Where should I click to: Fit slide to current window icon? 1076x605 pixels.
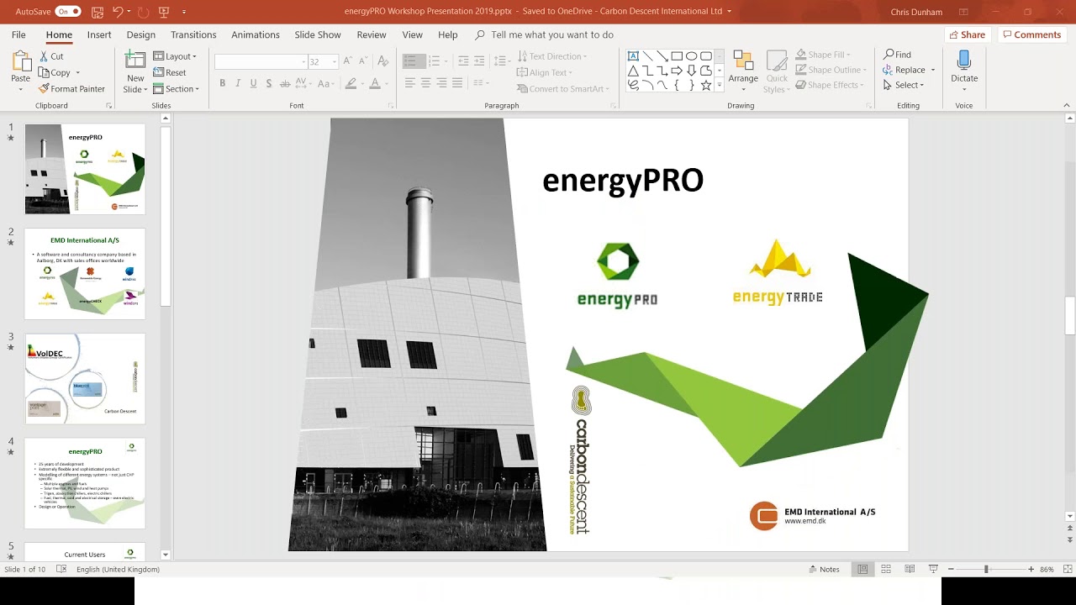tap(1066, 569)
